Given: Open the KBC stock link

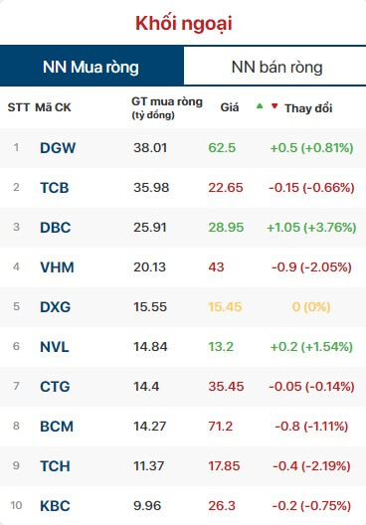Looking at the screenshot, I should click(55, 506).
